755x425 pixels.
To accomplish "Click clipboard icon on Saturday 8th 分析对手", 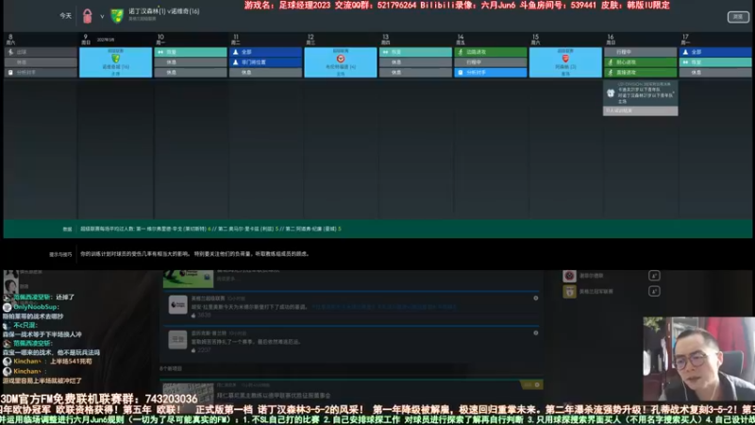I will point(10,73).
